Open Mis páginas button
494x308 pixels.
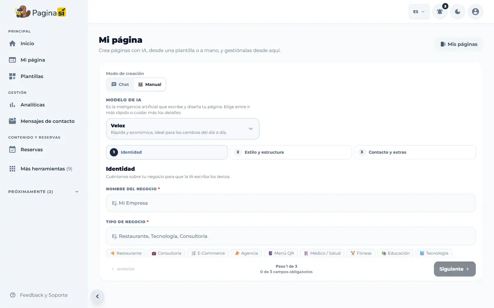(x=459, y=44)
